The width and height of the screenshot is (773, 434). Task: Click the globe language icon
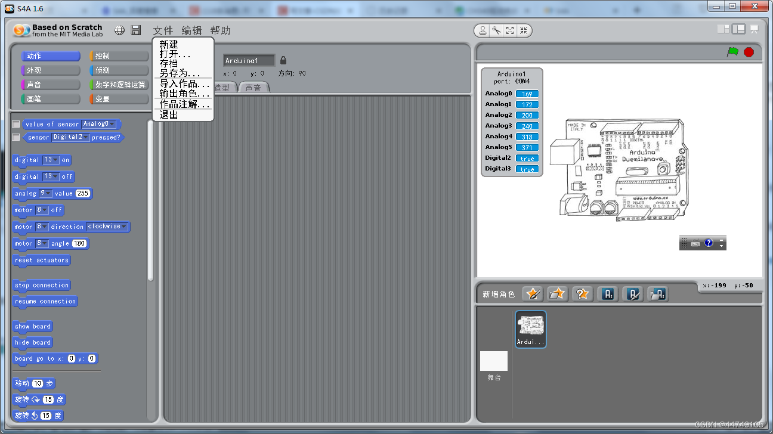[x=120, y=30]
